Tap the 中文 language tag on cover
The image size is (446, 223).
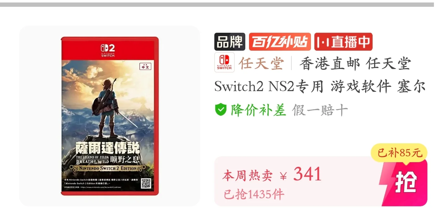click(145, 66)
